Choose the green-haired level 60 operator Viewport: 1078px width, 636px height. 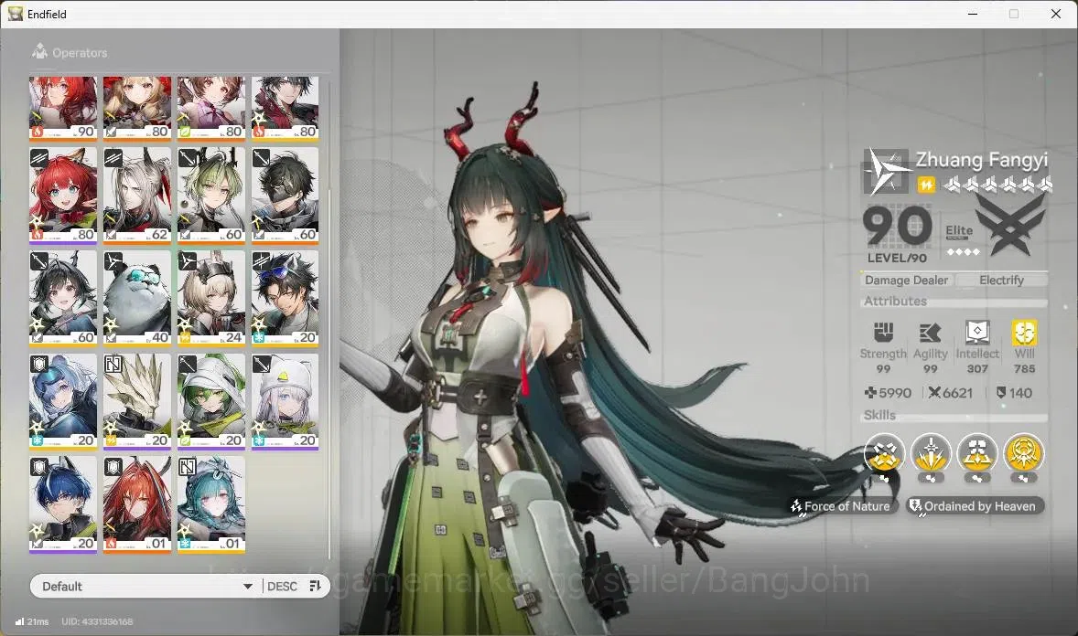pyautogui.click(x=211, y=195)
